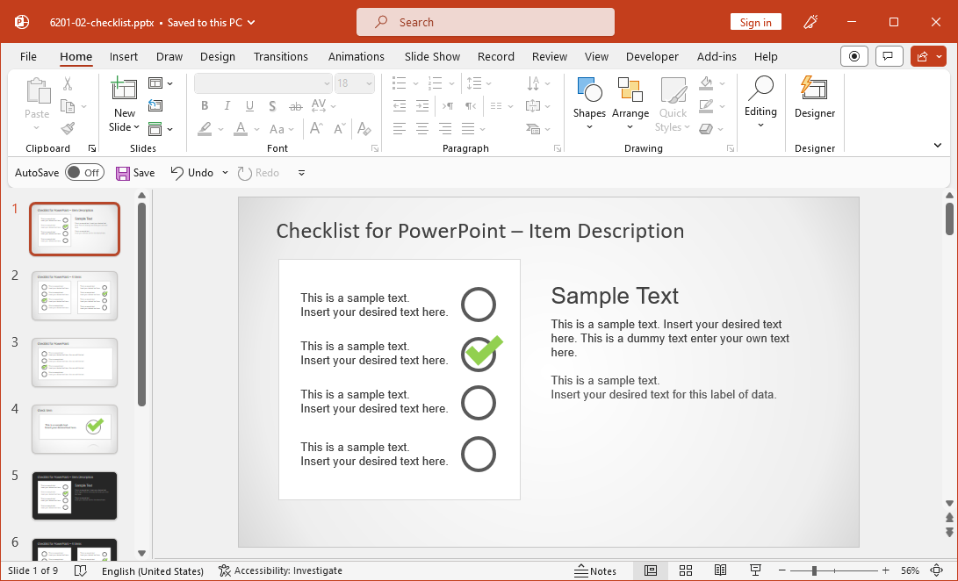Apply text shadow formatting
Image resolution: width=958 pixels, height=581 pixels.
271,105
